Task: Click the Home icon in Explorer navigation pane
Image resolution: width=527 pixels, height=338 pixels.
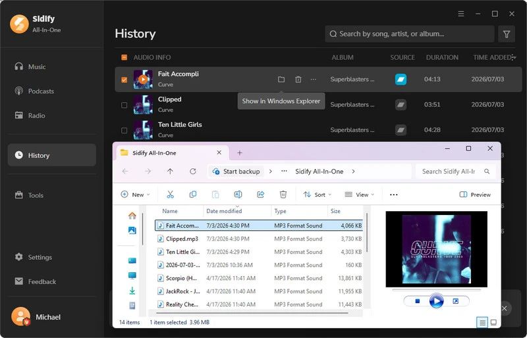Action: tap(132, 216)
